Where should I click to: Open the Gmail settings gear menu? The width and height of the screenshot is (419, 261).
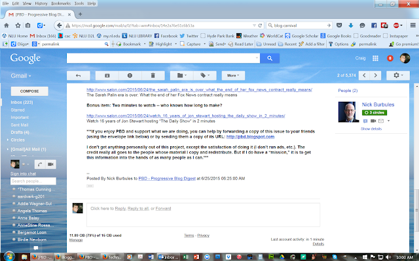point(398,76)
